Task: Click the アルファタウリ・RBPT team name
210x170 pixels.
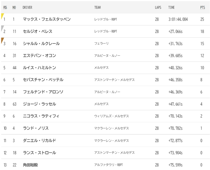Action: (x=108, y=165)
